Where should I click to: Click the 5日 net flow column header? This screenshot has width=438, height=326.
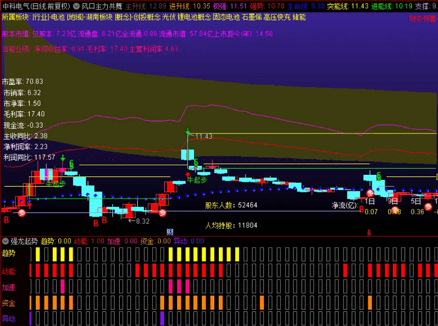click(x=416, y=201)
